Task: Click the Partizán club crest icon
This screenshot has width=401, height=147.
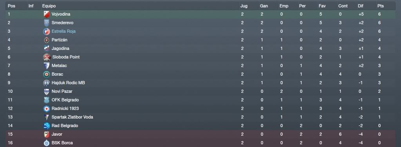Action: [x=46, y=40]
